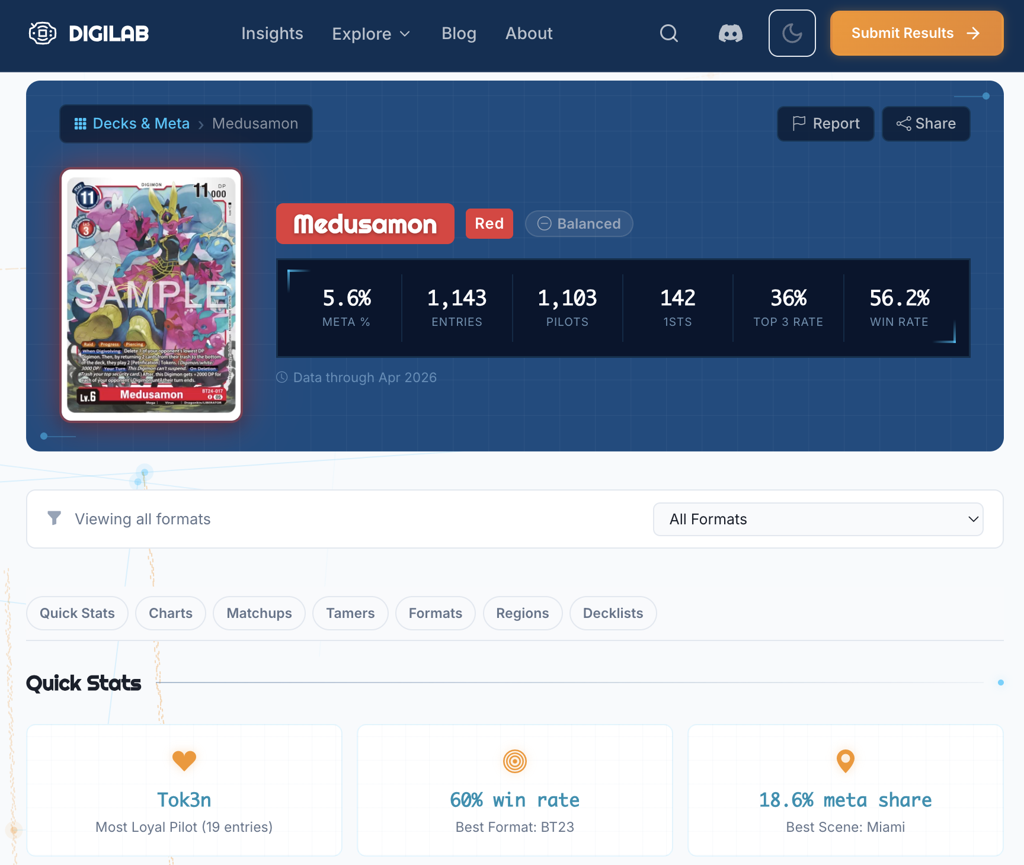Click the 'Data through Apr 2026' text
Image resolution: width=1024 pixels, height=865 pixels.
(x=365, y=377)
